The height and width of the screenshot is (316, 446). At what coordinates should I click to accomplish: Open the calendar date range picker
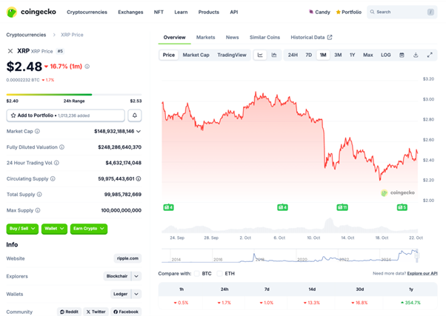[402, 55]
